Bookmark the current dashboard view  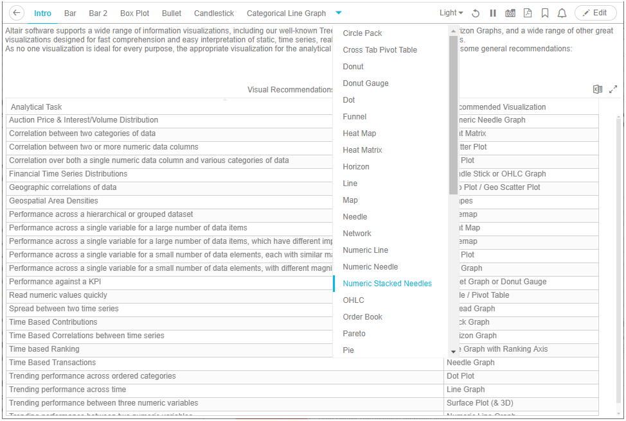pyautogui.click(x=544, y=13)
